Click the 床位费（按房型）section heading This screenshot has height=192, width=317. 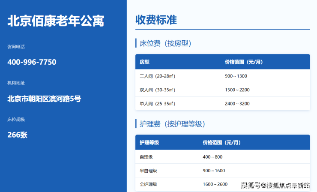point(165,43)
